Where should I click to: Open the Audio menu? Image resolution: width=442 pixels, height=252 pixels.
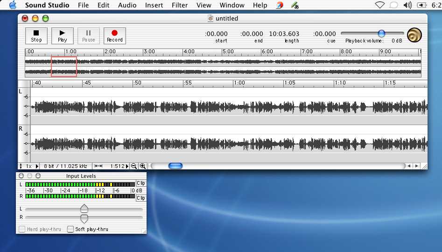[x=127, y=5]
